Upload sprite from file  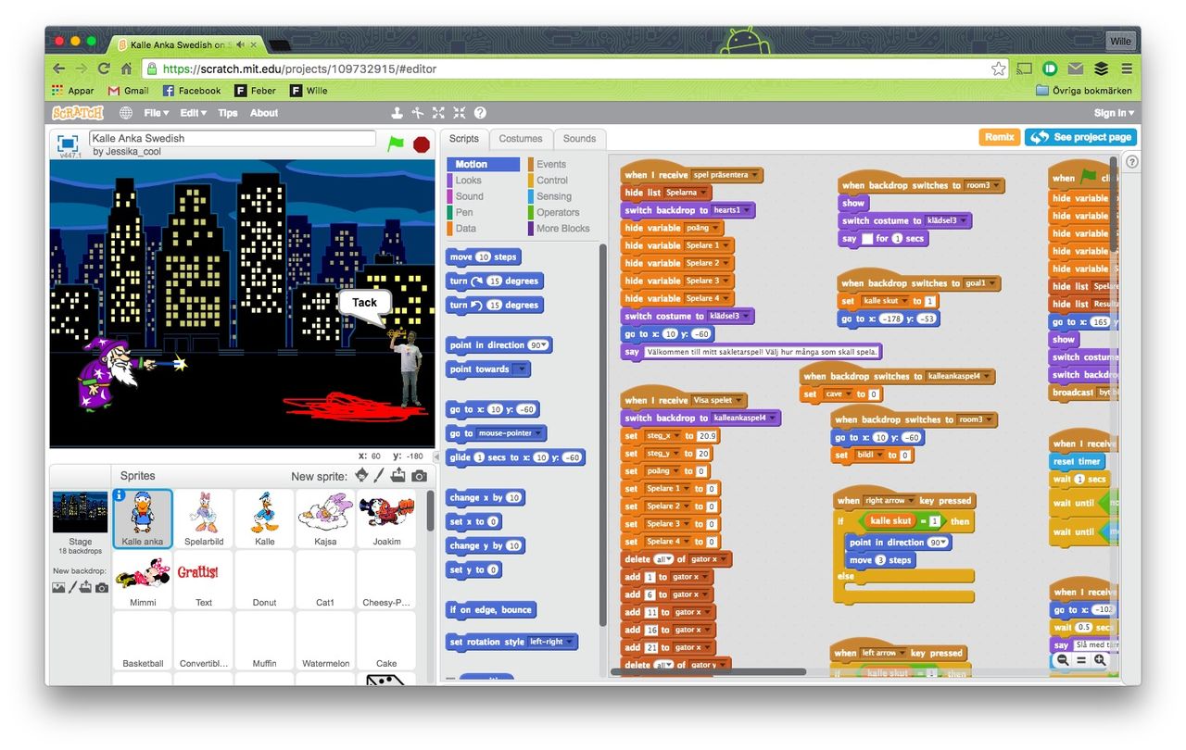pyautogui.click(x=398, y=476)
